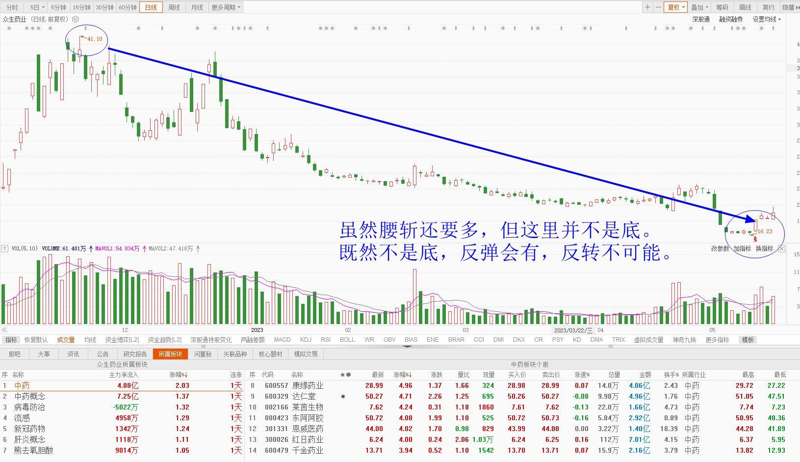Click the star marker beside 达仁堂
Viewport: 800px width, 462px height.
[343, 396]
